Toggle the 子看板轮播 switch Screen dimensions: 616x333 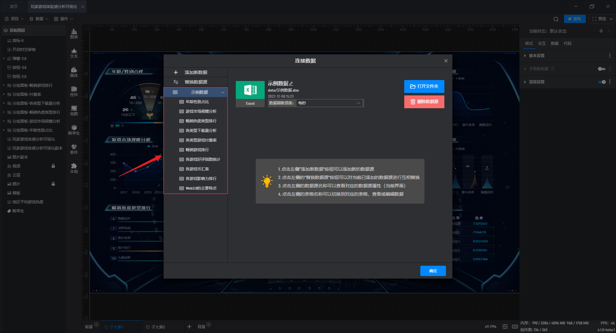point(602,69)
